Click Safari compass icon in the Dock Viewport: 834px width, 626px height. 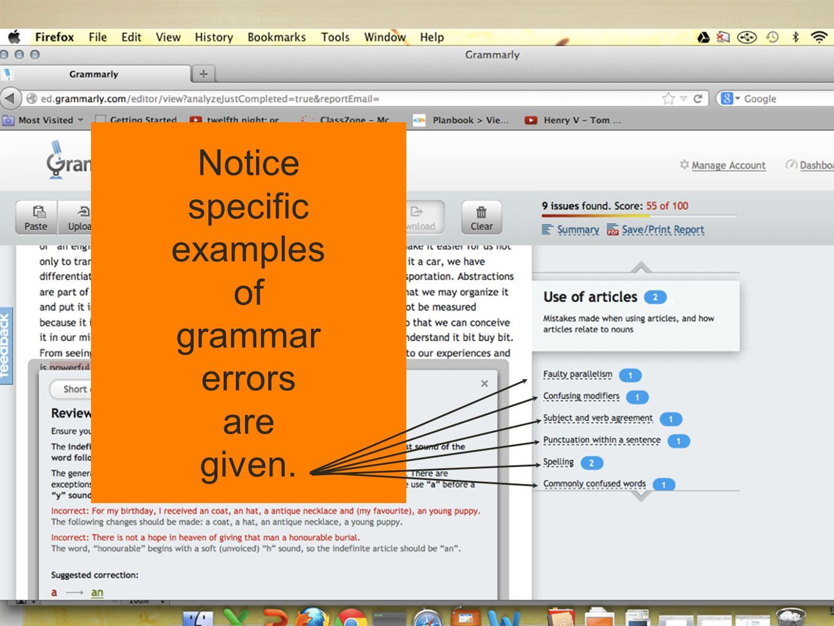click(x=427, y=617)
